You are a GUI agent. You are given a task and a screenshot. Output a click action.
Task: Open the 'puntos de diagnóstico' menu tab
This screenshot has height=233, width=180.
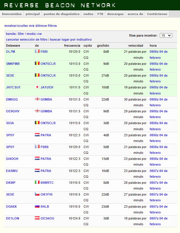[x=61, y=14]
